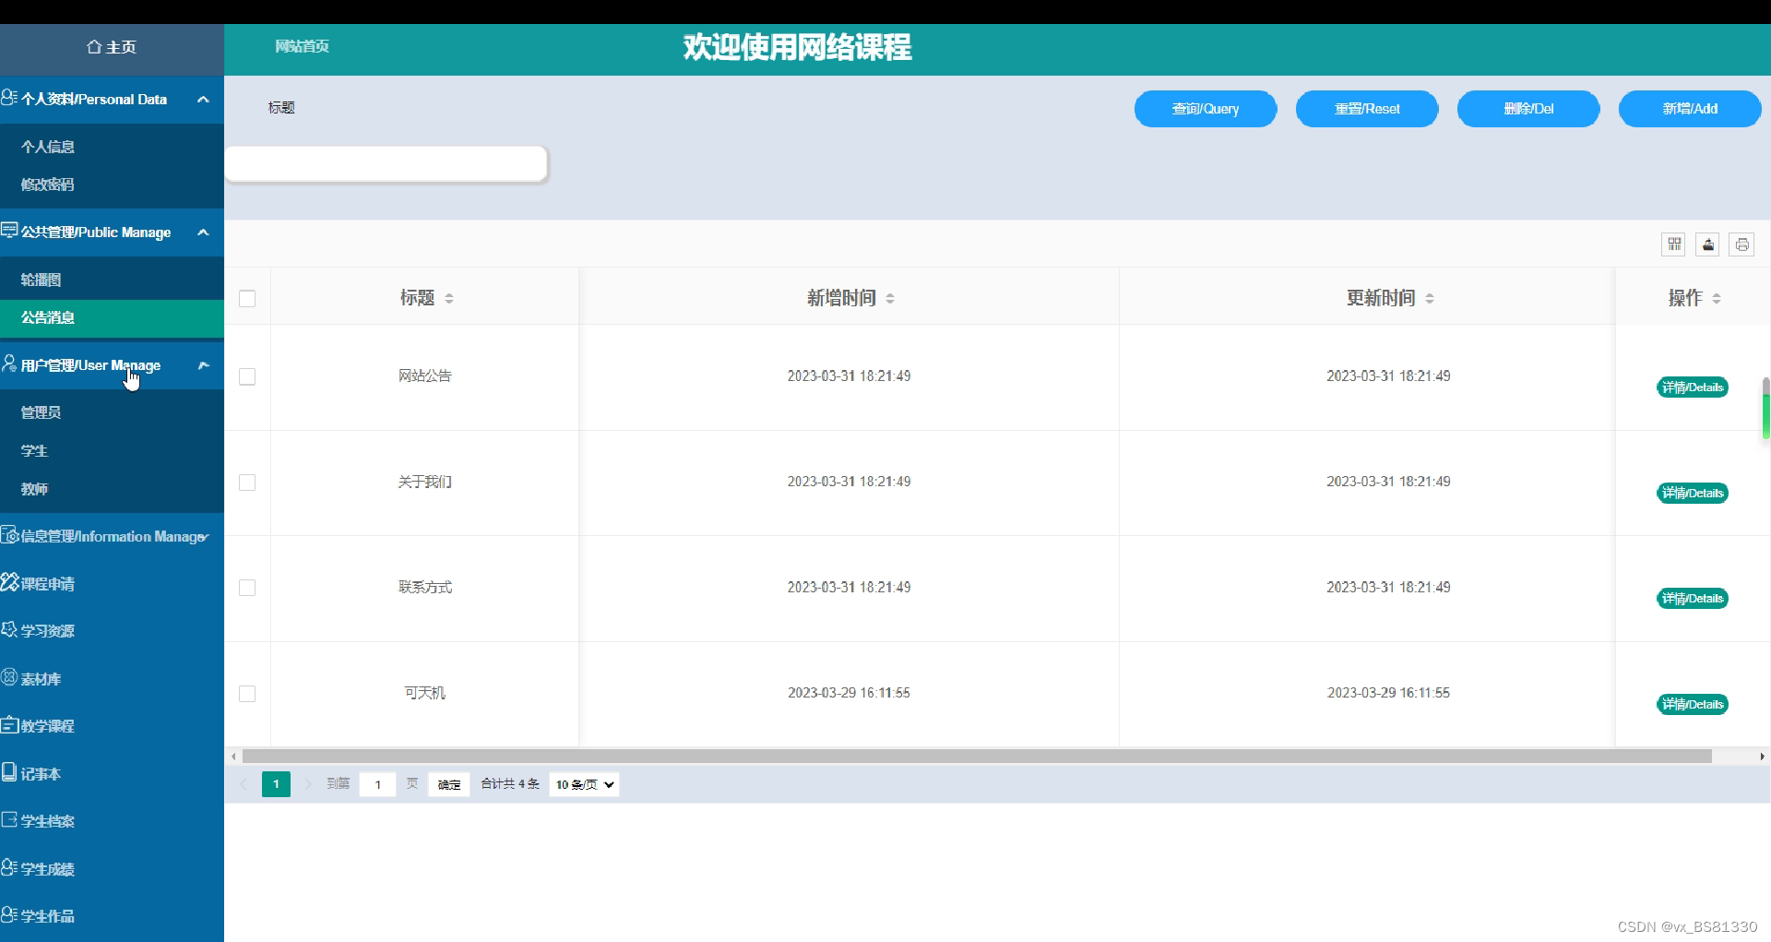The height and width of the screenshot is (942, 1771).
Task: Toggle the select-all header checkbox
Action: (247, 298)
